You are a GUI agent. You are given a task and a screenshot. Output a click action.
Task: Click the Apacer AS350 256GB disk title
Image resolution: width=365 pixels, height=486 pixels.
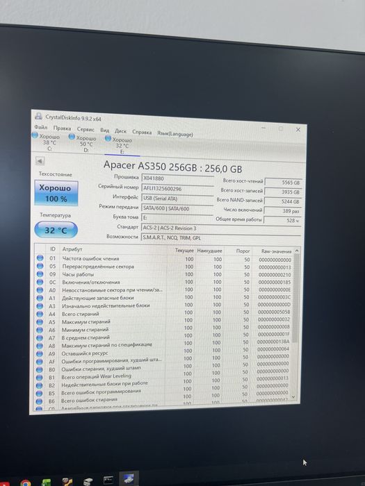(172, 167)
